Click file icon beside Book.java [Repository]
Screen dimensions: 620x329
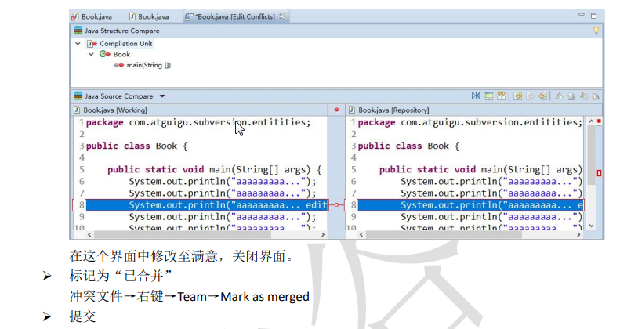coord(351,110)
